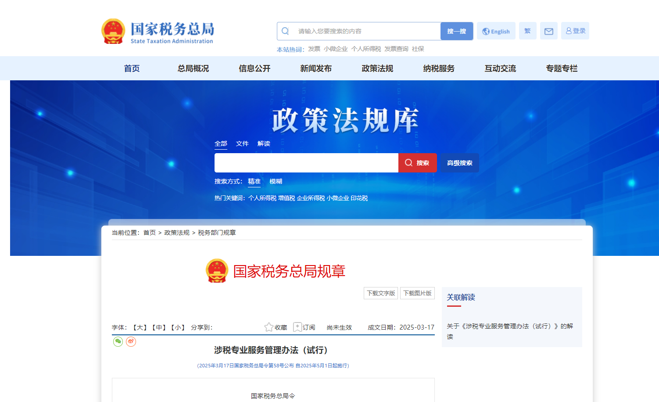Viewport: 659px width, 402px height.
Task: Open 信息公开 menu
Action: (x=254, y=68)
